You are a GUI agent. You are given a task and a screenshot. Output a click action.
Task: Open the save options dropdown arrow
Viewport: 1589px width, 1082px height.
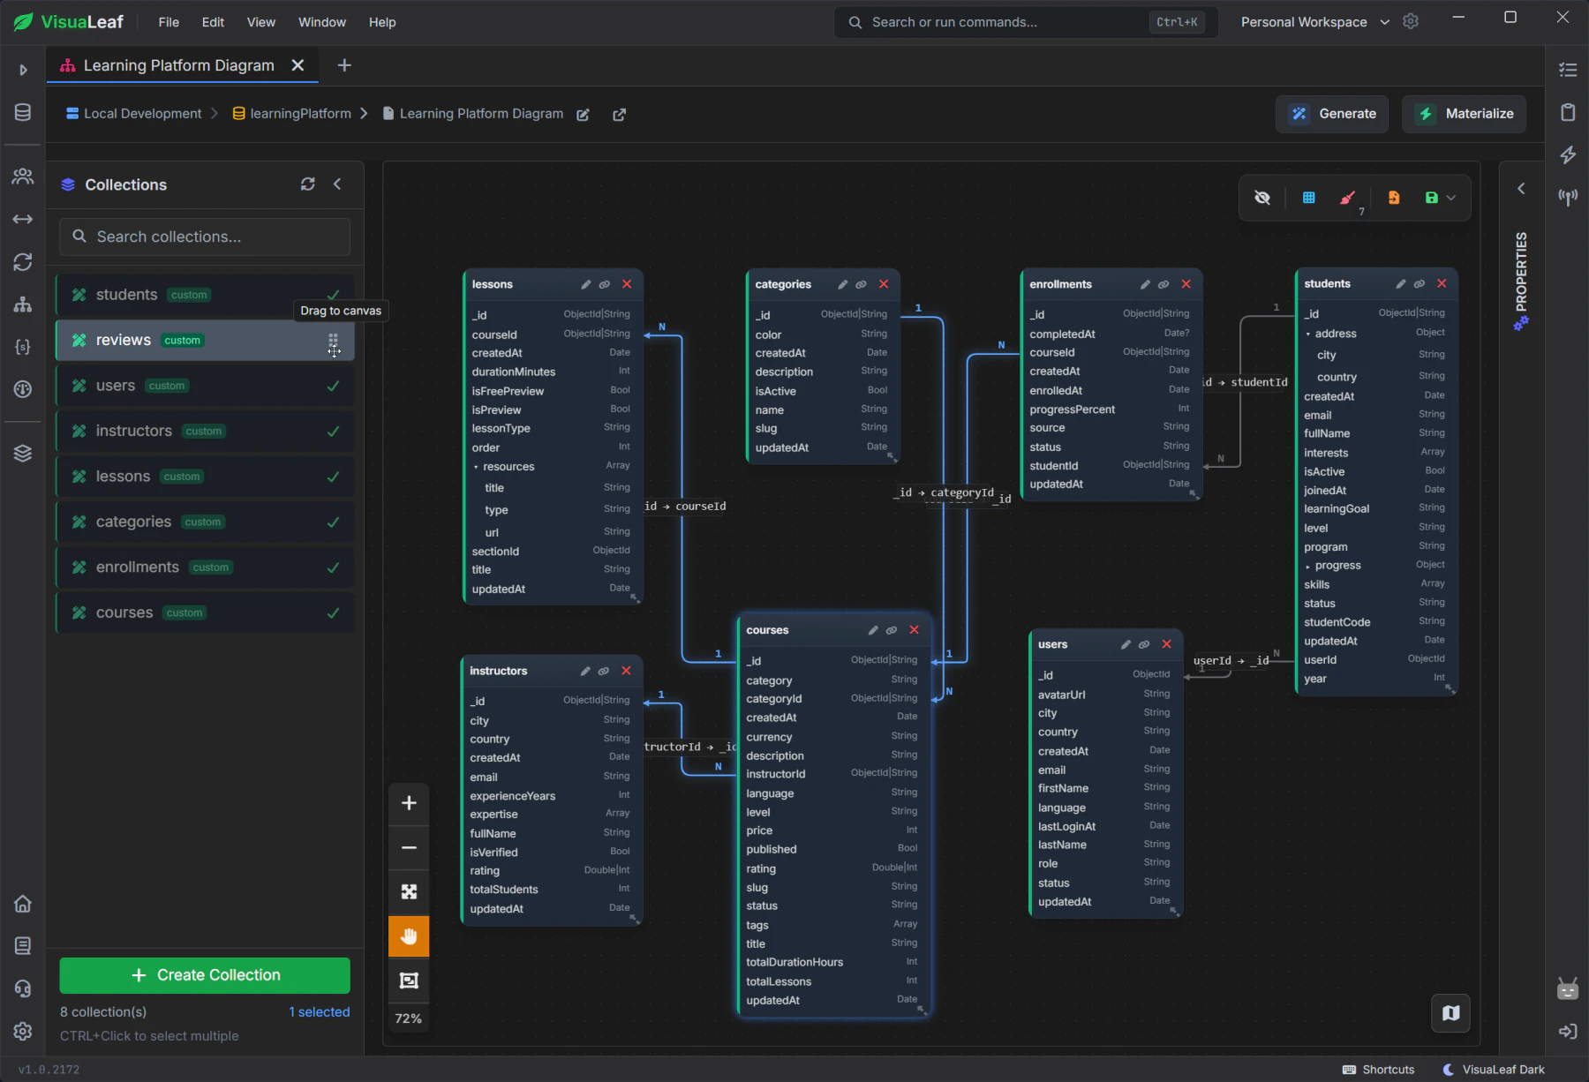[x=1451, y=198]
